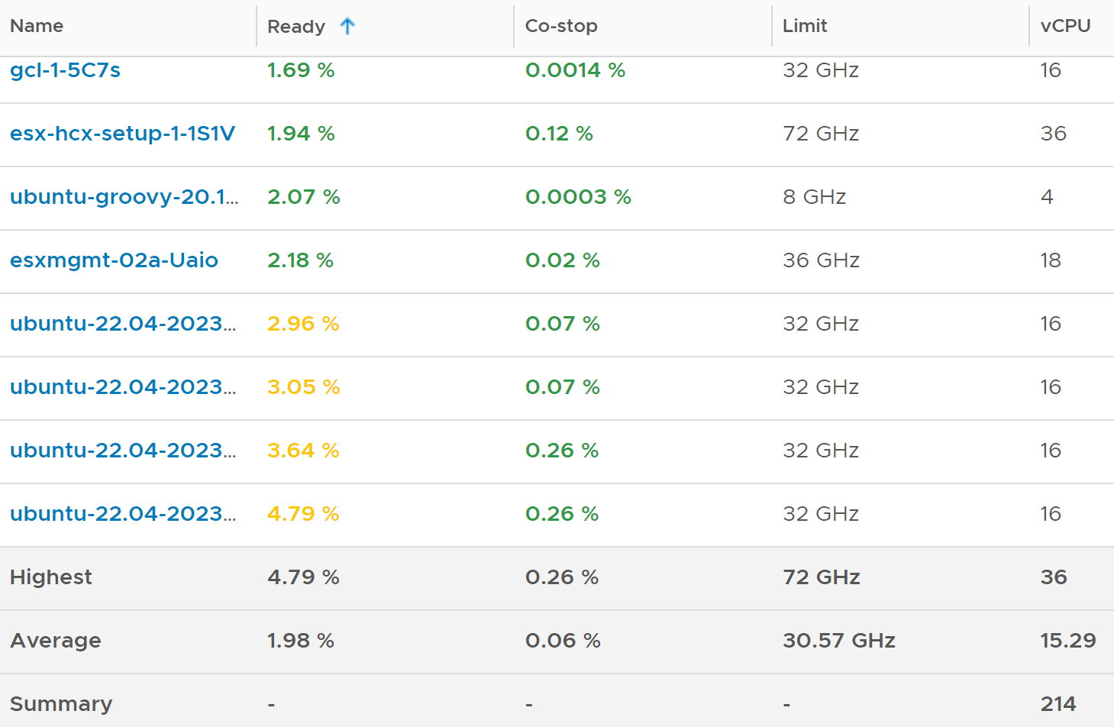Screen dimensions: 1114x727
Task: Click the Highest summary row label
Action: tap(51, 577)
